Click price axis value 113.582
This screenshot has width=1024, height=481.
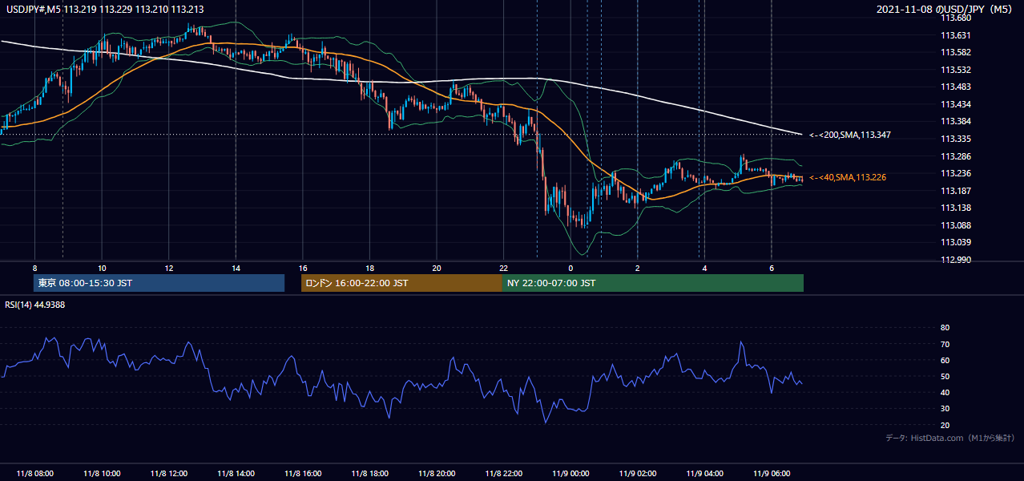click(955, 52)
